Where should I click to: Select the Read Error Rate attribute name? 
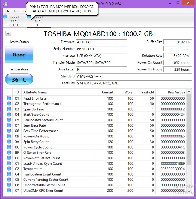coord(35,98)
